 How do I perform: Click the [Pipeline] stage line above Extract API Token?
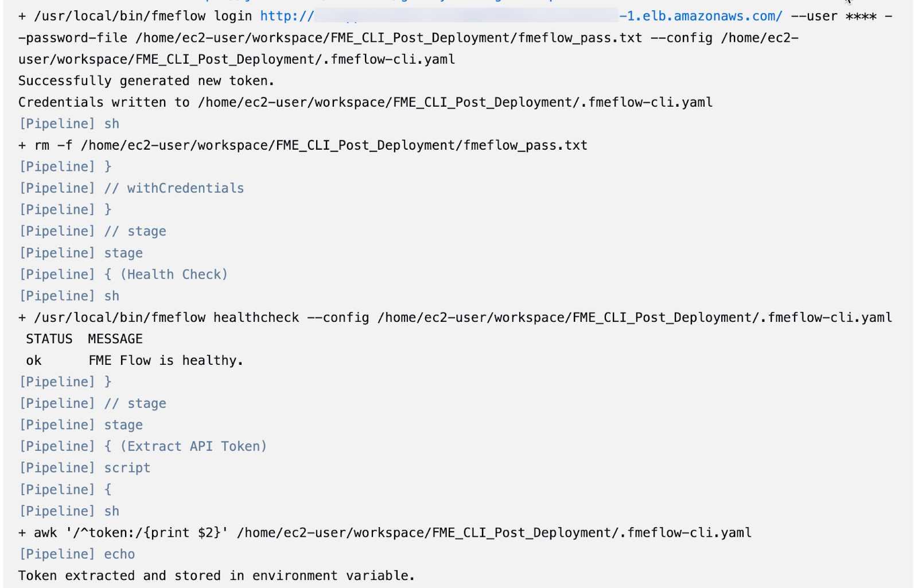(x=81, y=425)
